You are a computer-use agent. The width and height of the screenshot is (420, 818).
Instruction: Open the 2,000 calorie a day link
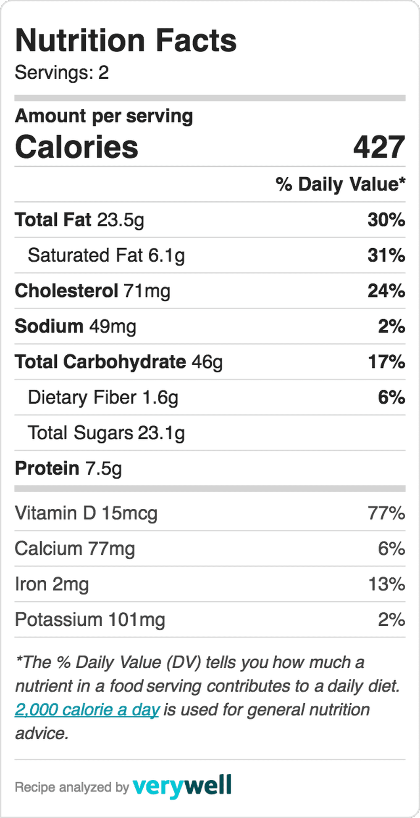[87, 710]
